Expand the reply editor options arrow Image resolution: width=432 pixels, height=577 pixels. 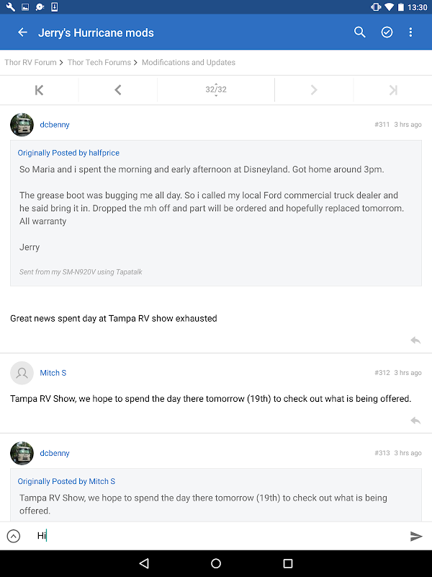(x=14, y=536)
